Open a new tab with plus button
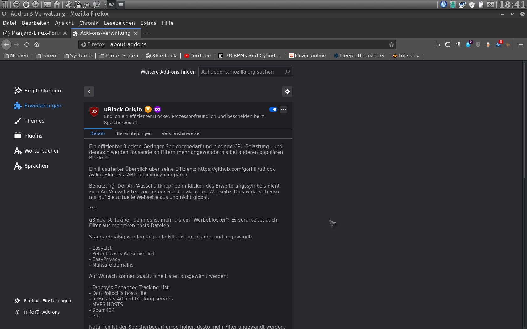 (x=146, y=33)
